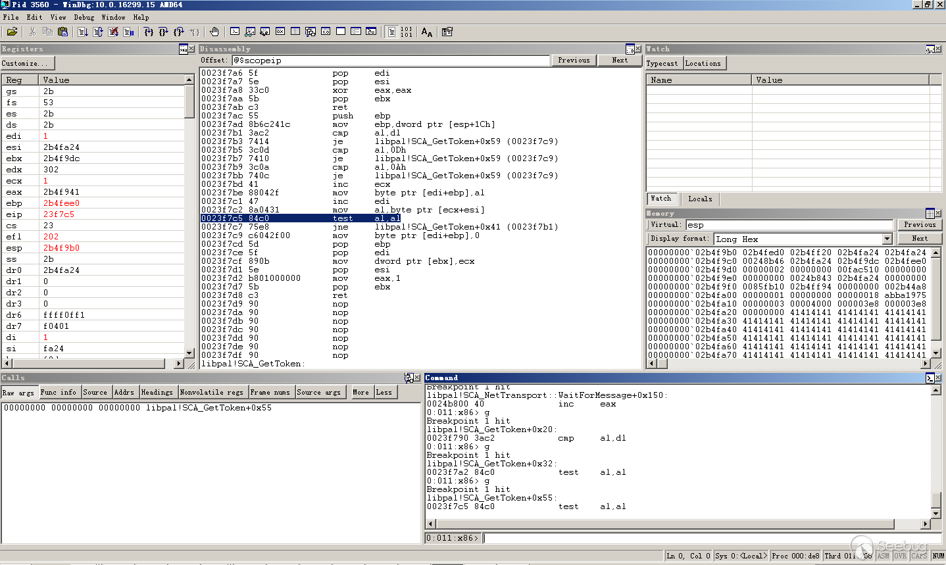Open the Display format dropdown in Memory
The width and height of the screenshot is (946, 565).
887,239
